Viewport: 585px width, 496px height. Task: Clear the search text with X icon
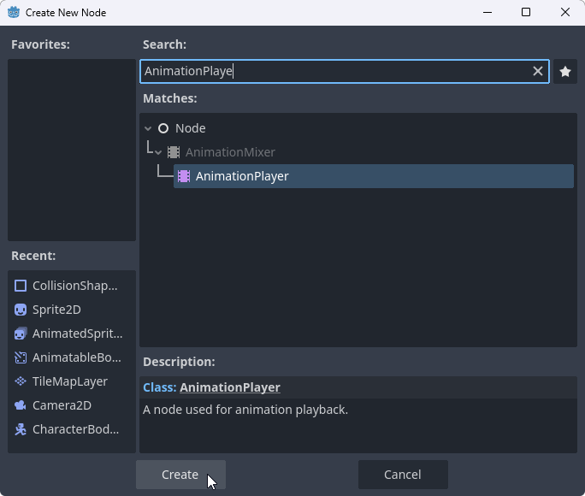tap(538, 72)
